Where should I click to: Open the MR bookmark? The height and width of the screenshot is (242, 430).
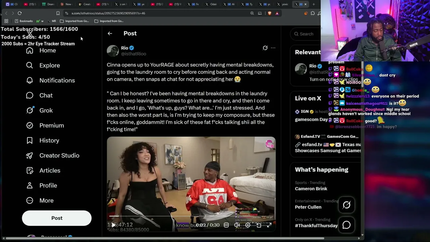click(x=52, y=21)
